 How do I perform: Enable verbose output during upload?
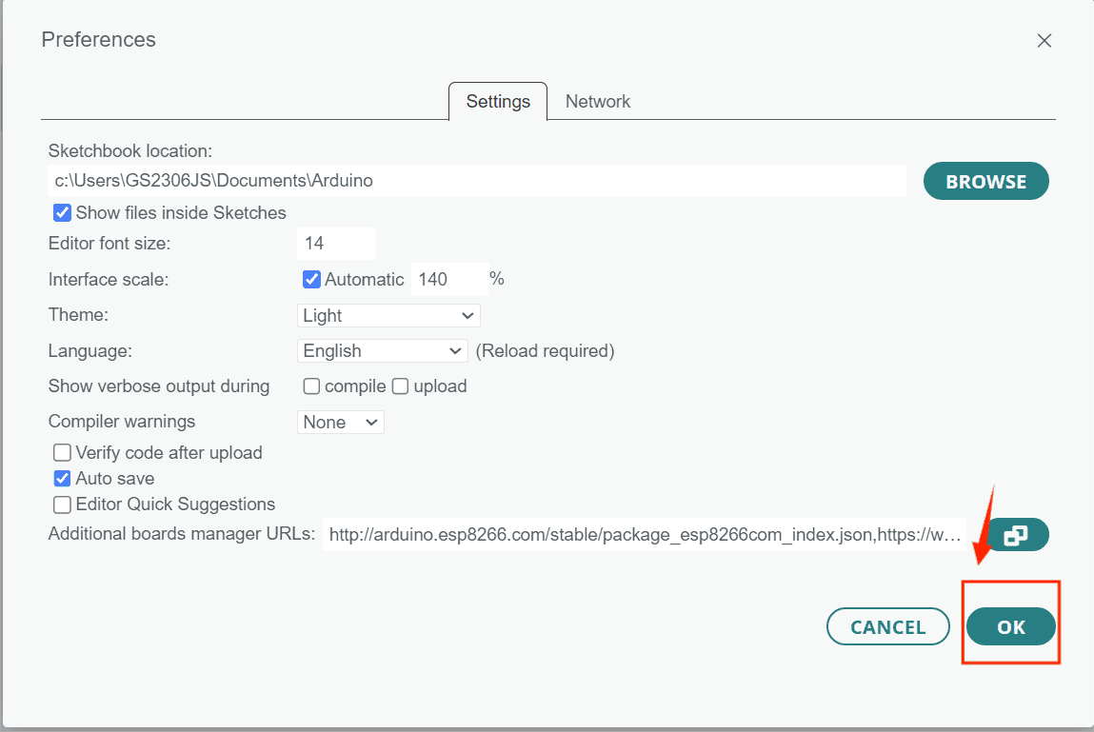(399, 386)
